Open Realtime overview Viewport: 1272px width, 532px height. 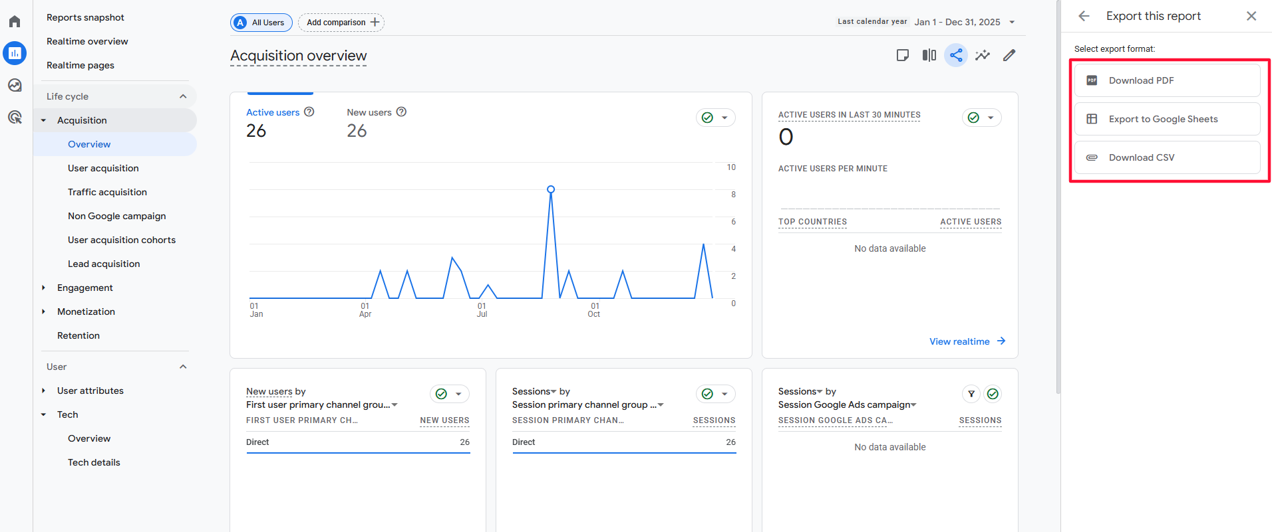tap(87, 41)
